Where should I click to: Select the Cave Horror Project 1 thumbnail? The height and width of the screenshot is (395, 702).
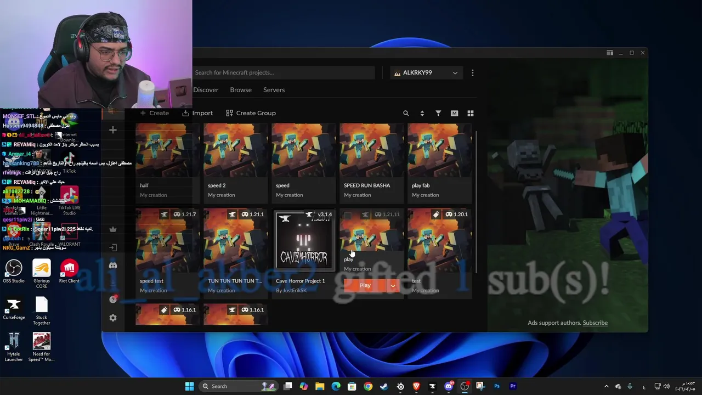click(303, 240)
